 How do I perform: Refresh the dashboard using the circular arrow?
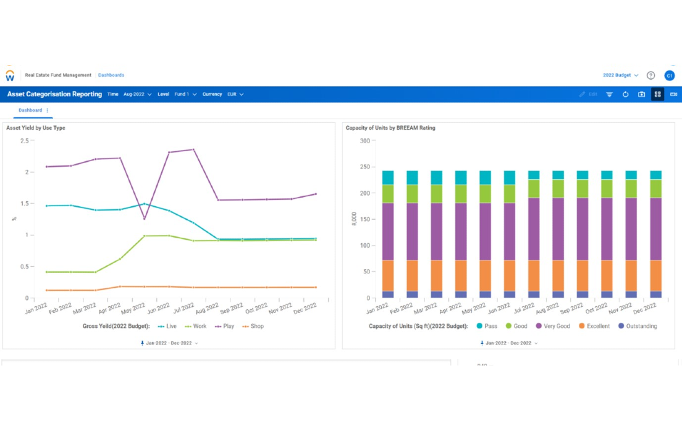tap(625, 94)
